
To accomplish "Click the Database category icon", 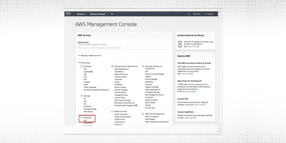I will [82, 118].
